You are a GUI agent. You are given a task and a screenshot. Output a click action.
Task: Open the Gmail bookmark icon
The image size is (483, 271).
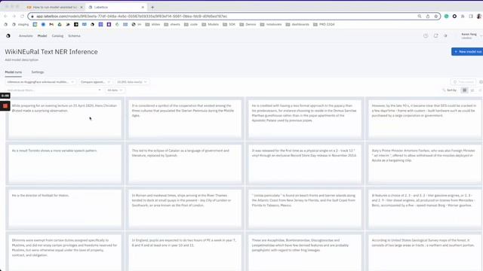coord(51,24)
